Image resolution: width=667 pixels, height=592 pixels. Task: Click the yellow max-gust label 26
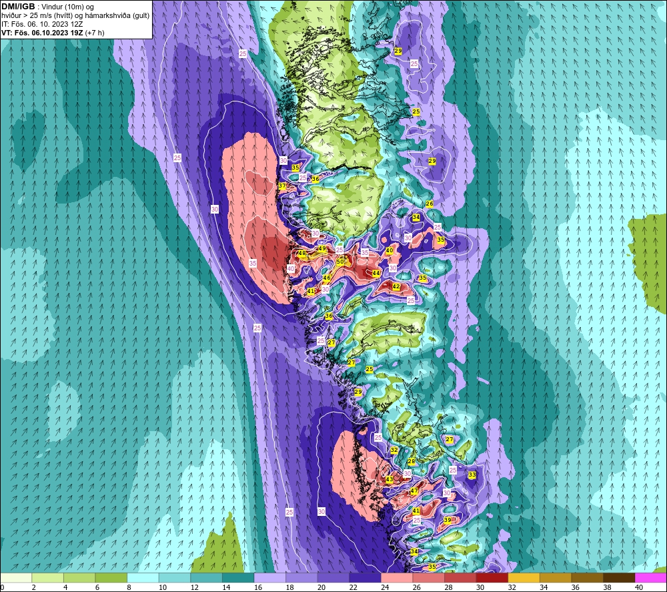[x=429, y=204]
